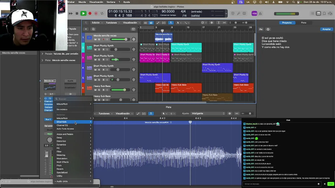The height and width of the screenshot is (188, 335).
Task: Click the audio track icon of track 1
Action: coord(89,38)
